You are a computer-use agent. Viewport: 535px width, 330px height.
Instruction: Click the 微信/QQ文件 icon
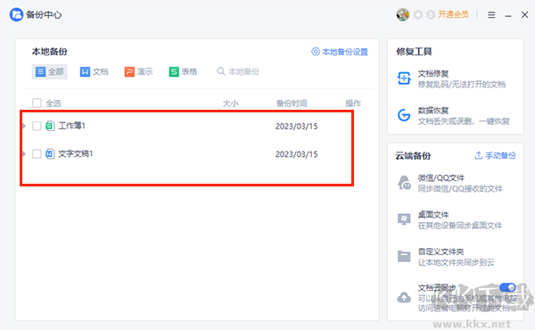click(x=404, y=183)
